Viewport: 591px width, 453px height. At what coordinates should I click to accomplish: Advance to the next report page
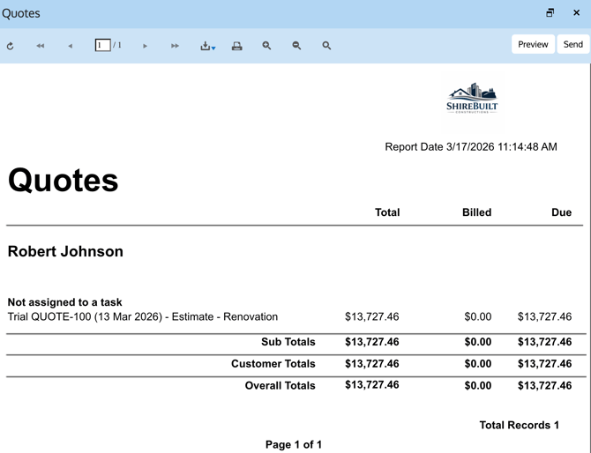pos(145,46)
